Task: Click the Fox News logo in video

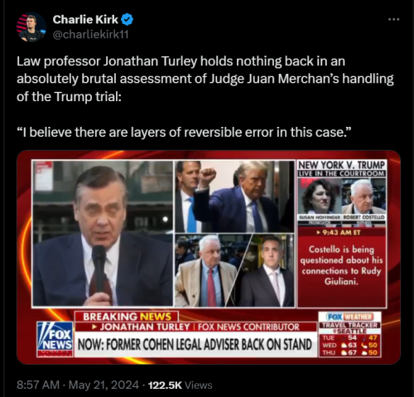Action: [55, 339]
